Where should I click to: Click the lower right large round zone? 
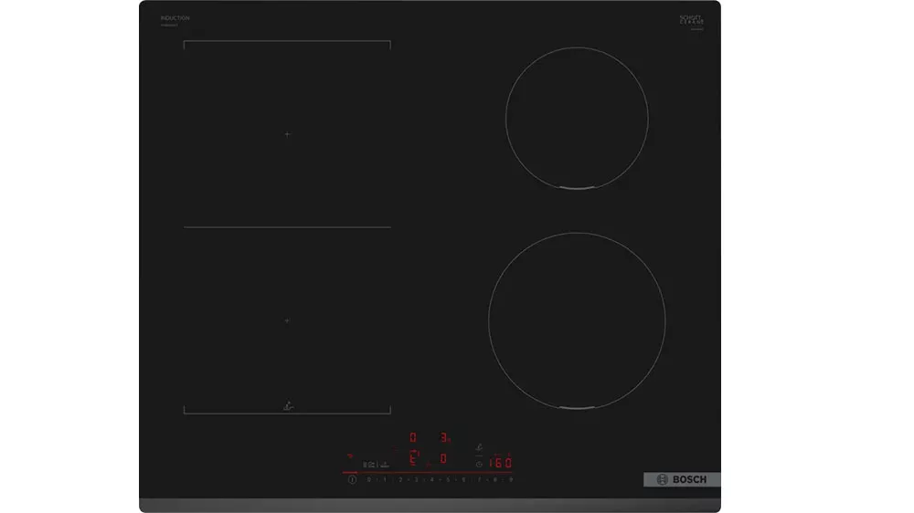(577, 320)
